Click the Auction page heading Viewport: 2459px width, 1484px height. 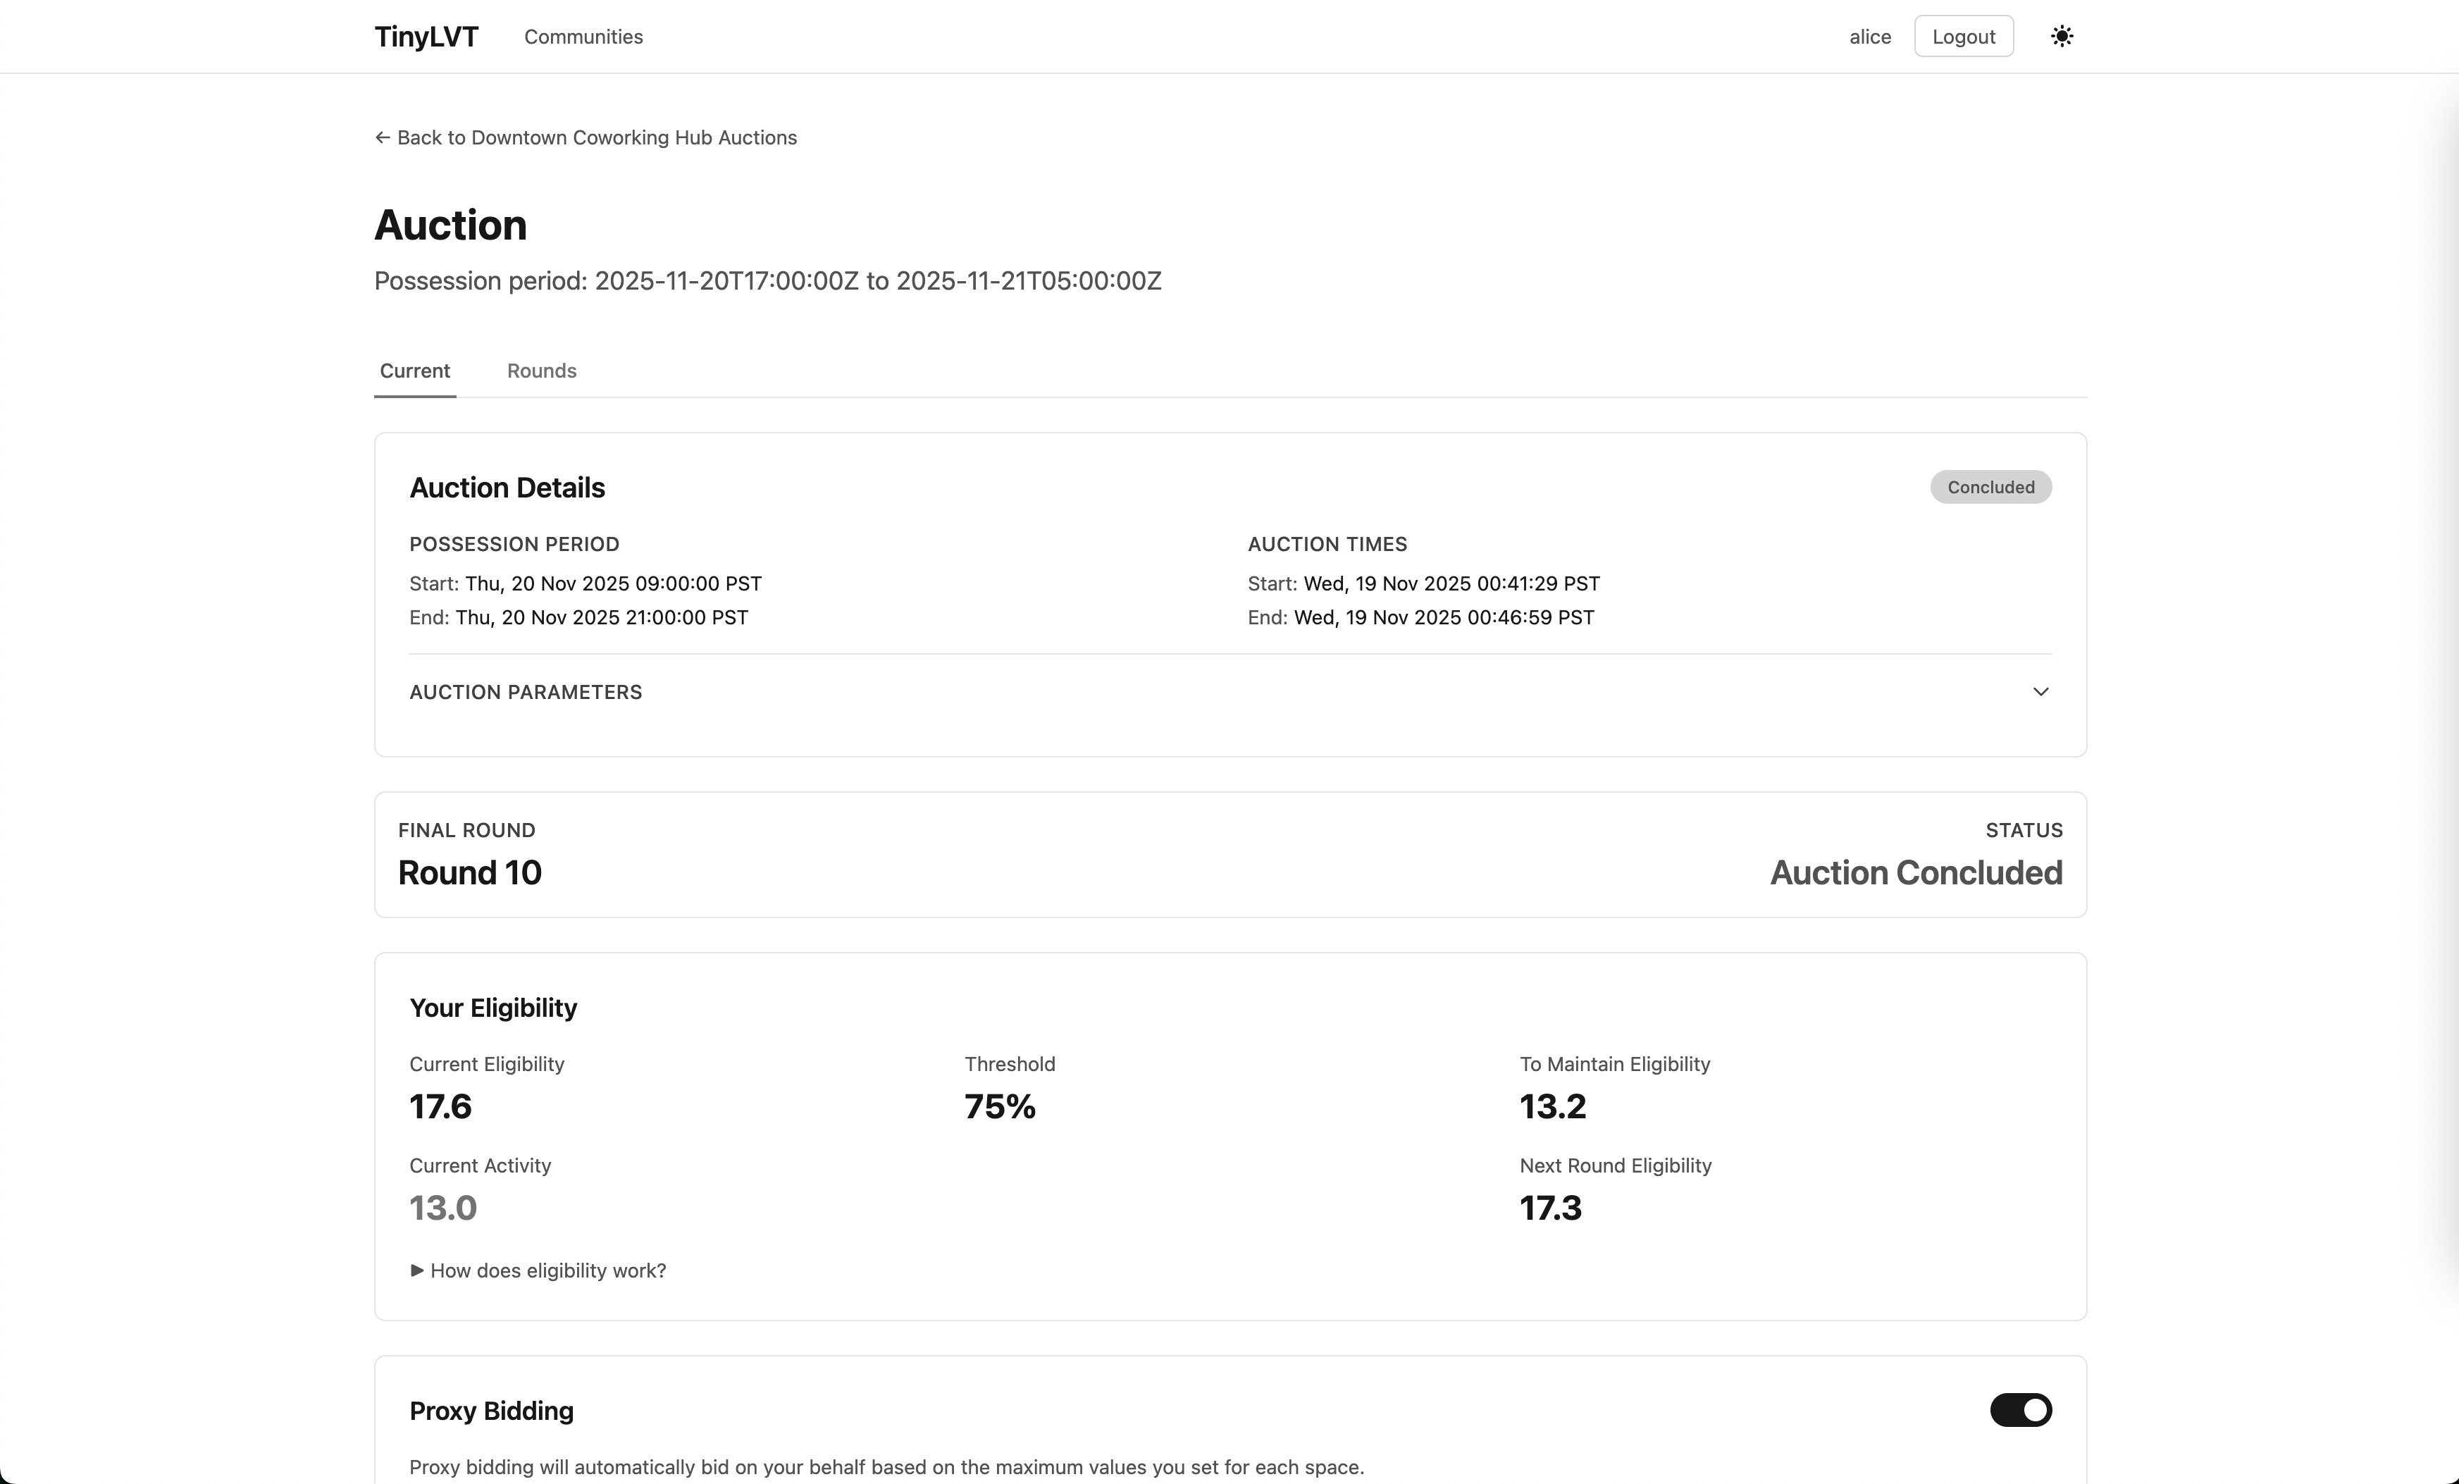pos(450,225)
